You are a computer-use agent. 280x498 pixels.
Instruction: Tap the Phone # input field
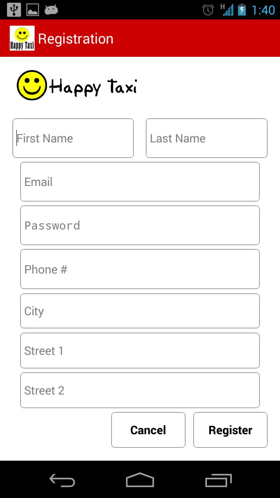click(140, 269)
